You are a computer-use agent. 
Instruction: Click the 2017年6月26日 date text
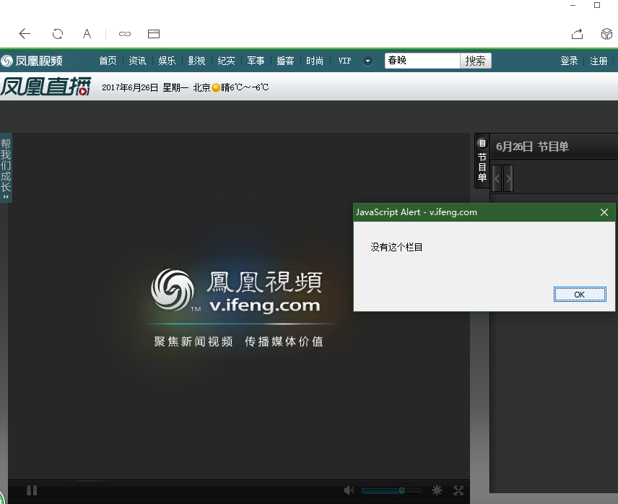130,87
